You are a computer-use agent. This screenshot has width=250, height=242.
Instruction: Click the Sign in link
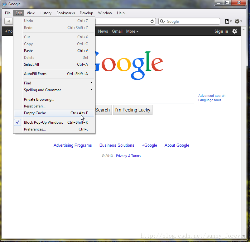(x=221, y=31)
